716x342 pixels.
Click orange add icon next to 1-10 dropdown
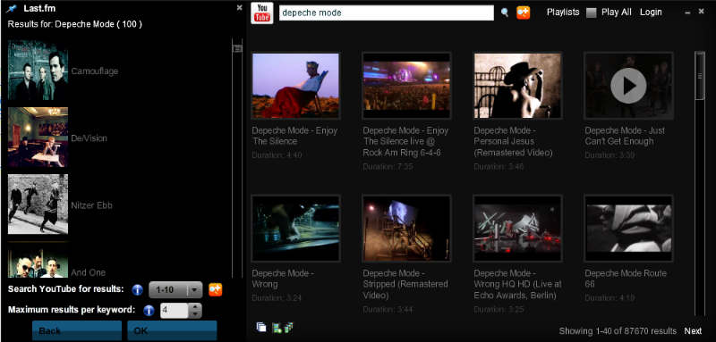216,289
